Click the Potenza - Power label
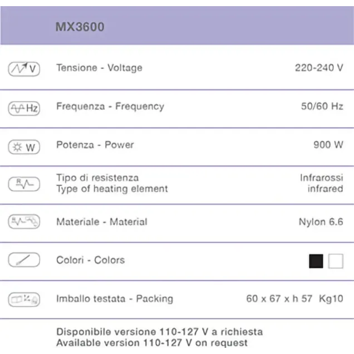The height and width of the screenshot is (354, 354). click(95, 145)
